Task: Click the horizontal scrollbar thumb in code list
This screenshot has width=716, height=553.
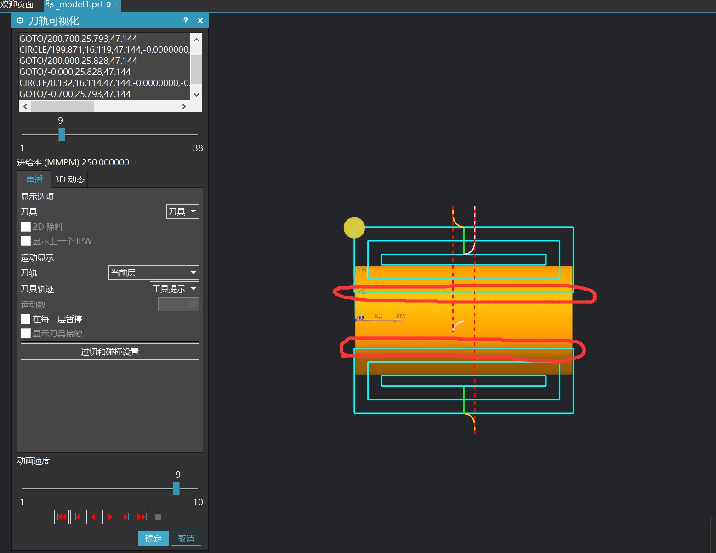Action: tap(63, 106)
